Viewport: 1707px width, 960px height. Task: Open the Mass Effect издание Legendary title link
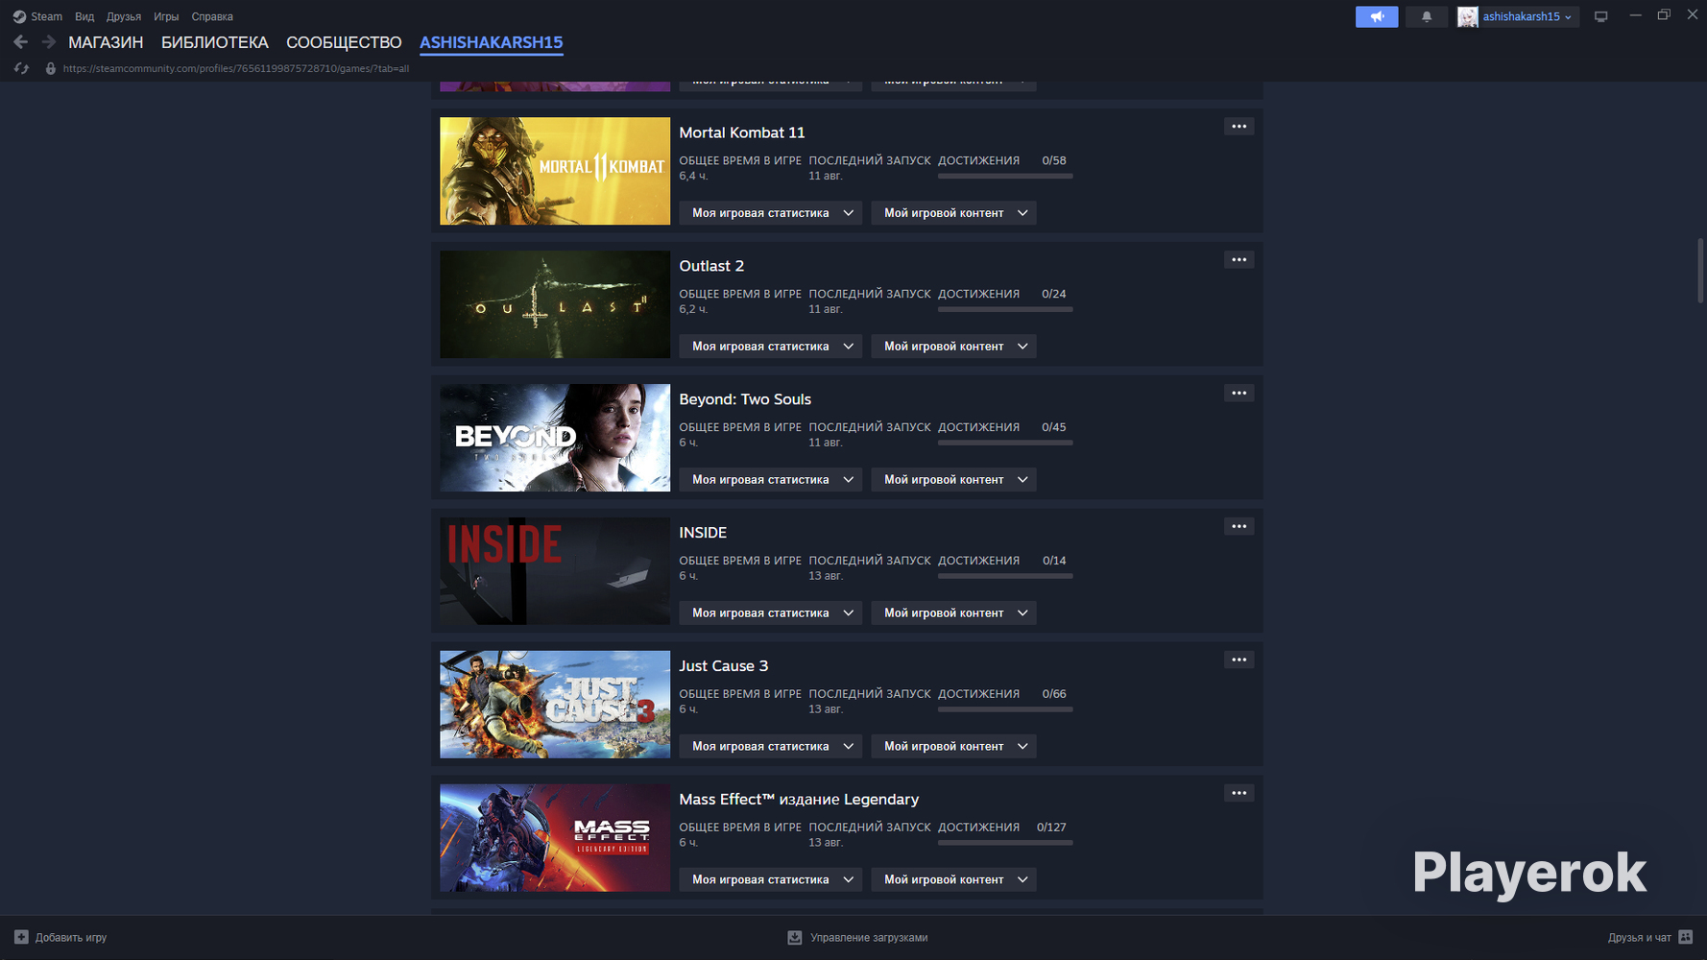point(799,800)
